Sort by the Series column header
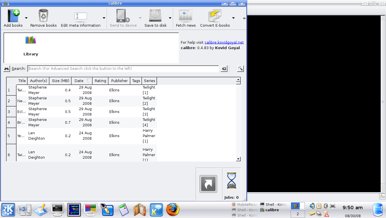The height and width of the screenshot is (218, 386). [x=149, y=81]
